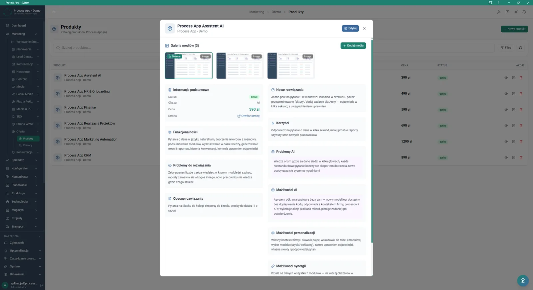Expand Optymalizacja in tools

point(22,251)
